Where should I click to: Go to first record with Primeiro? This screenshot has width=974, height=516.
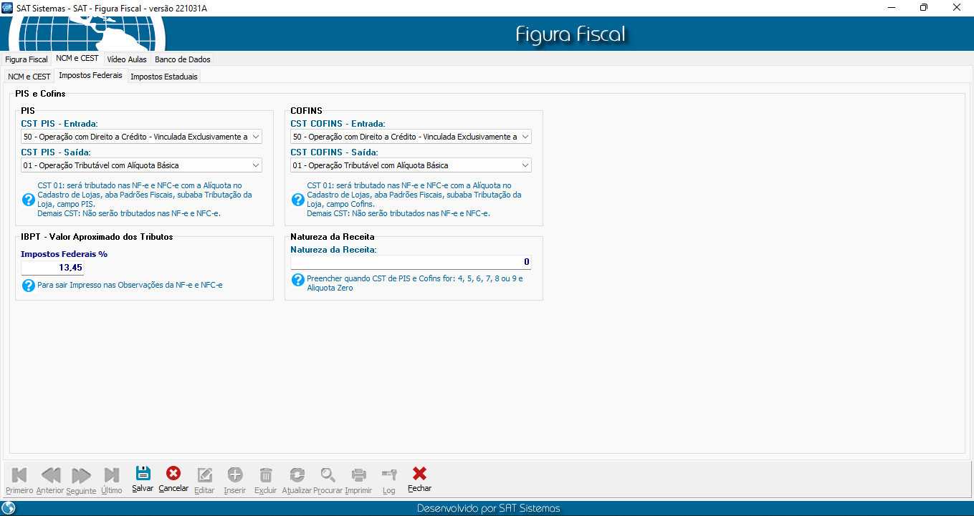click(x=19, y=474)
